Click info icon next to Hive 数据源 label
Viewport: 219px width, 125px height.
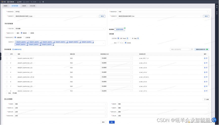point(116,16)
